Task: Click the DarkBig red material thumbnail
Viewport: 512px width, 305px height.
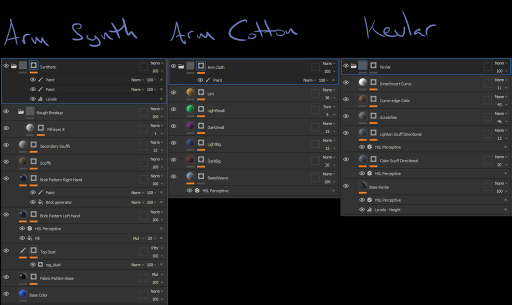Action: 190,159
